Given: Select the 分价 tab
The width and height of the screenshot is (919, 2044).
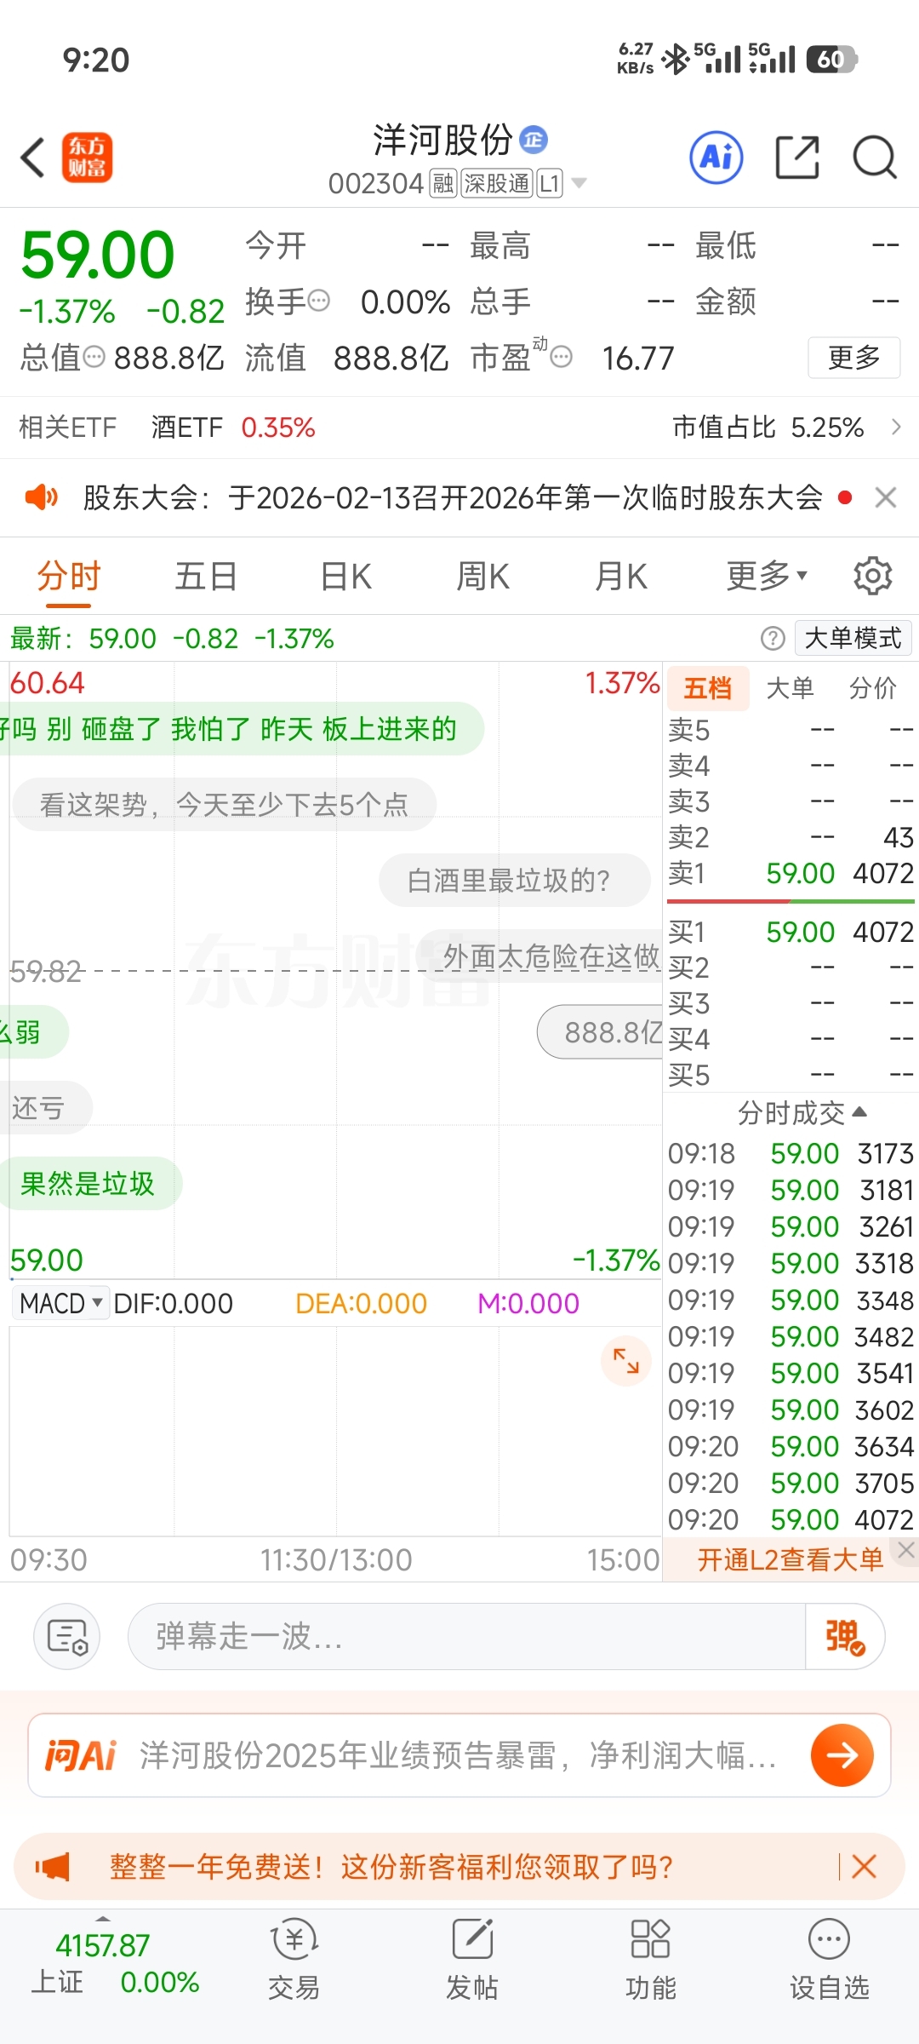Looking at the screenshot, I should [x=873, y=688].
